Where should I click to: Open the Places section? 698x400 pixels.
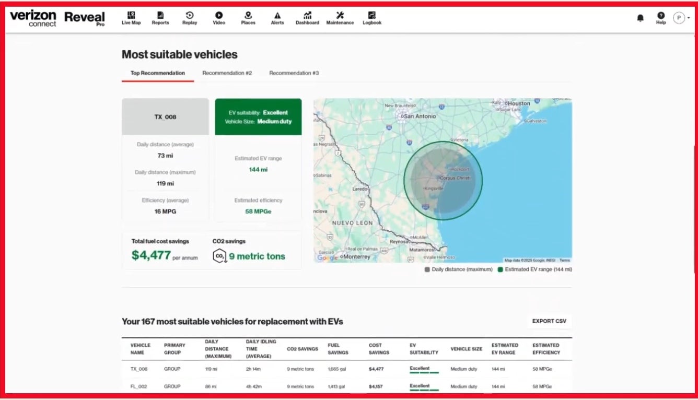[248, 18]
